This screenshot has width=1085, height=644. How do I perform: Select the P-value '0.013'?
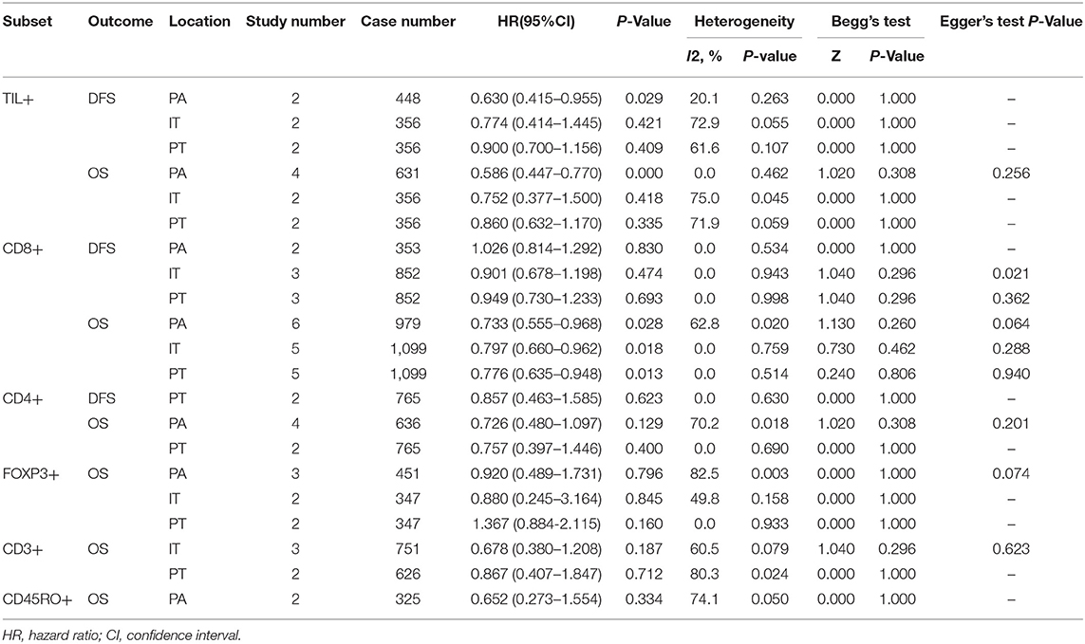click(x=645, y=375)
